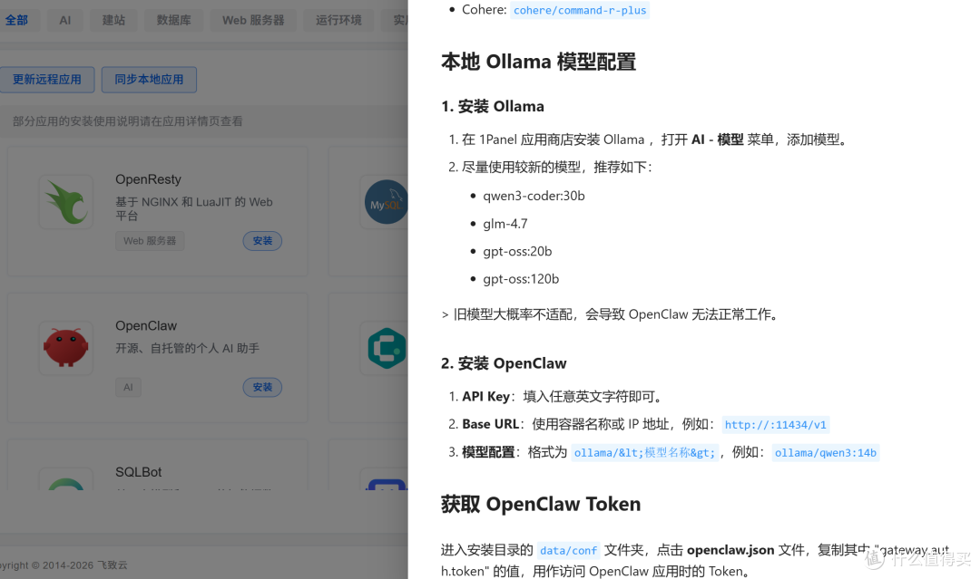980x579 pixels.
Task: Click the gpt-oss:120b list item
Action: [521, 279]
